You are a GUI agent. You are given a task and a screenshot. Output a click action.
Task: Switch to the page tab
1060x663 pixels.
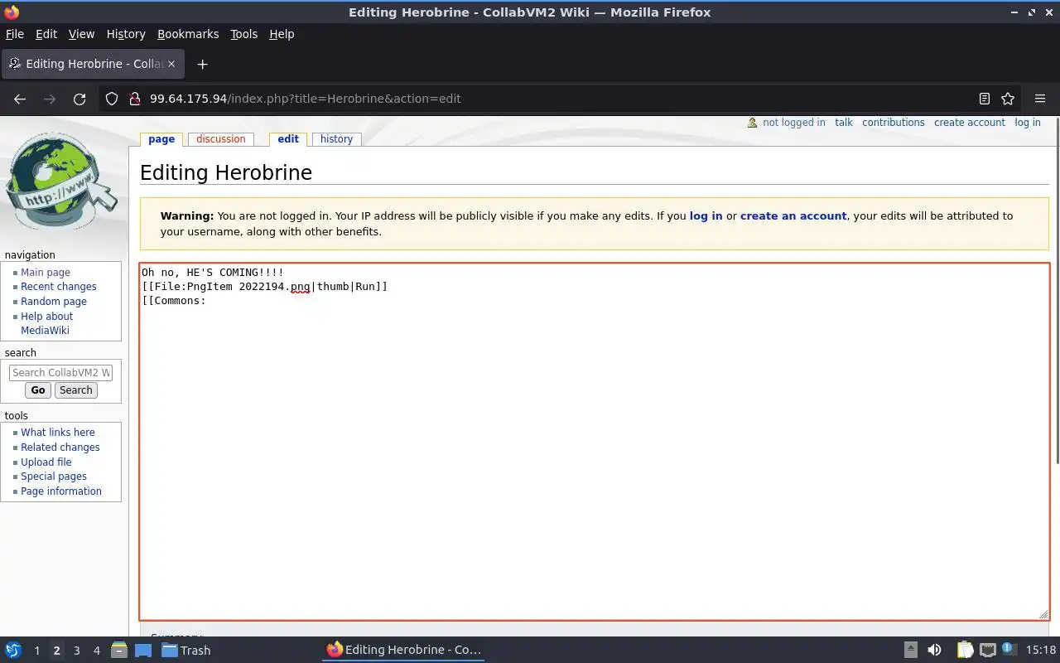(161, 139)
